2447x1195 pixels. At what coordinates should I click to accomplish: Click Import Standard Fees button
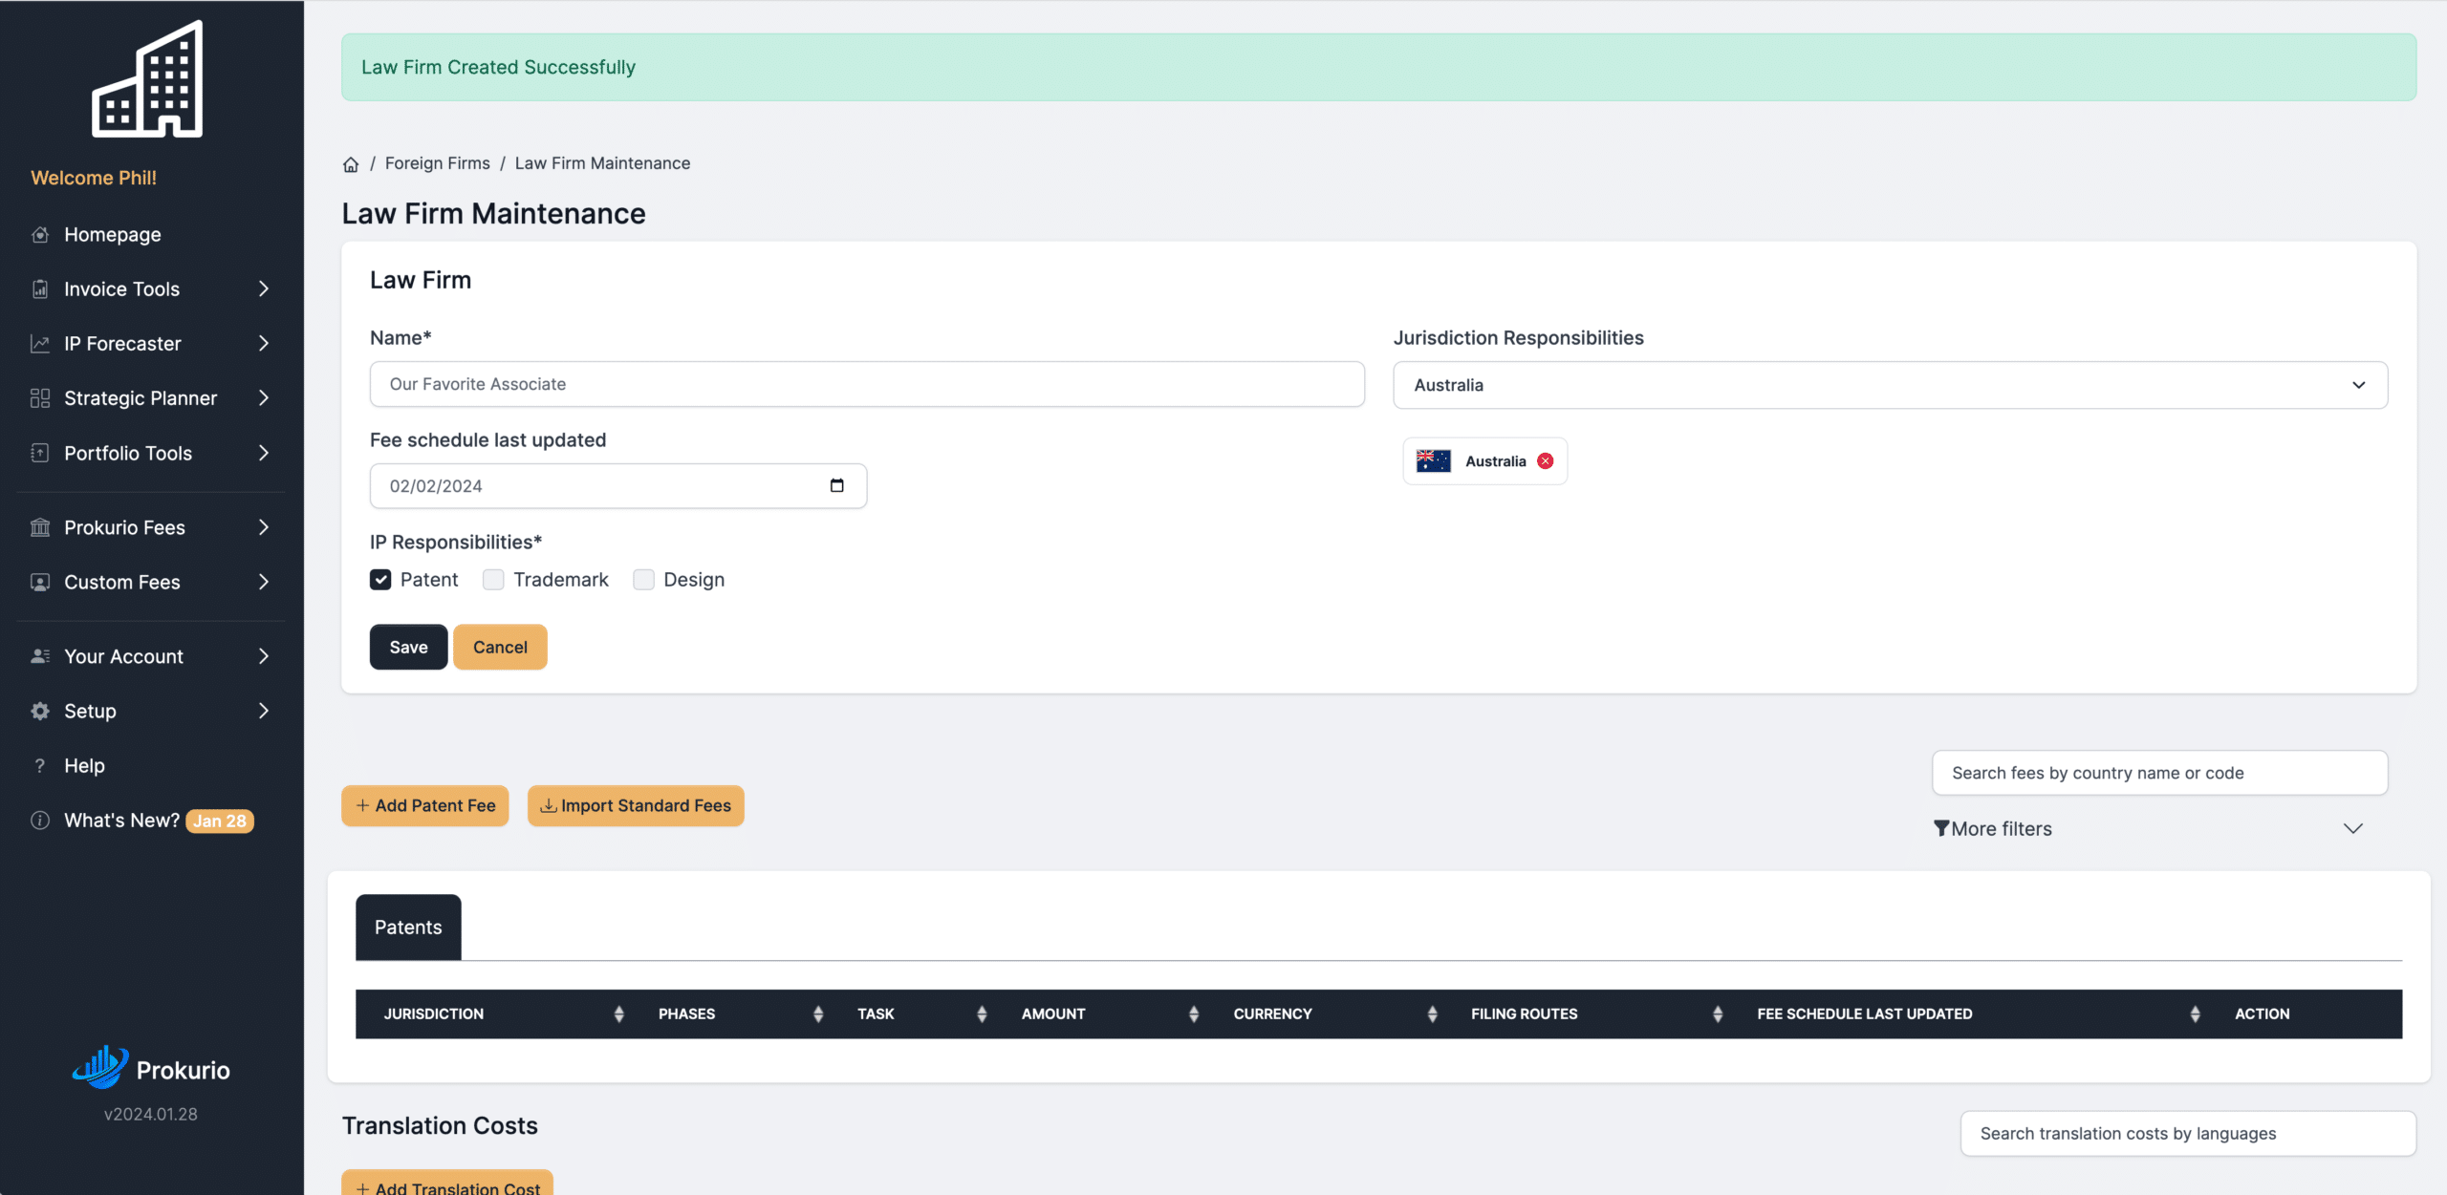(636, 805)
